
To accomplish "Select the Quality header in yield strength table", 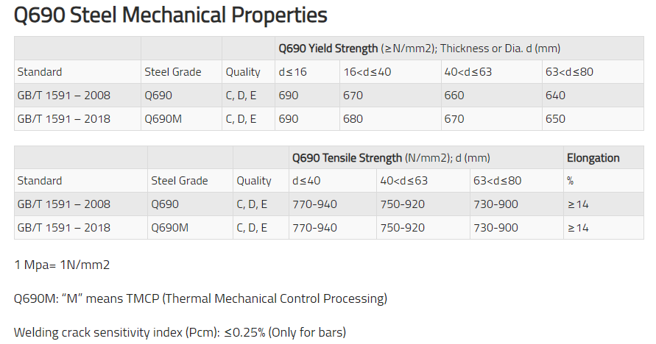I will (x=243, y=72).
